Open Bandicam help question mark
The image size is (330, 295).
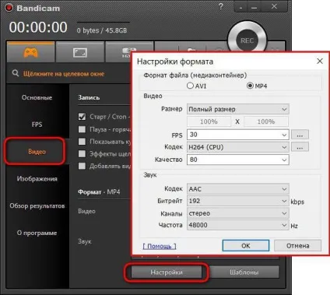[221, 6]
